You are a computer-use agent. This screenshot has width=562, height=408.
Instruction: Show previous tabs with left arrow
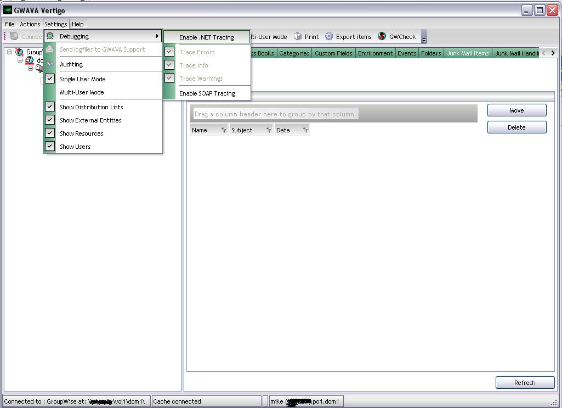point(544,53)
